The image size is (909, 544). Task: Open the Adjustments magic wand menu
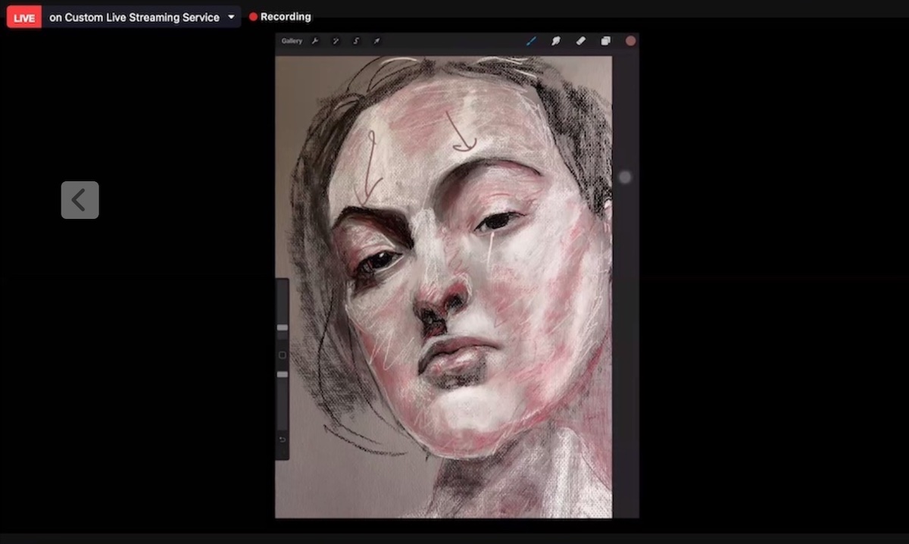pos(336,41)
